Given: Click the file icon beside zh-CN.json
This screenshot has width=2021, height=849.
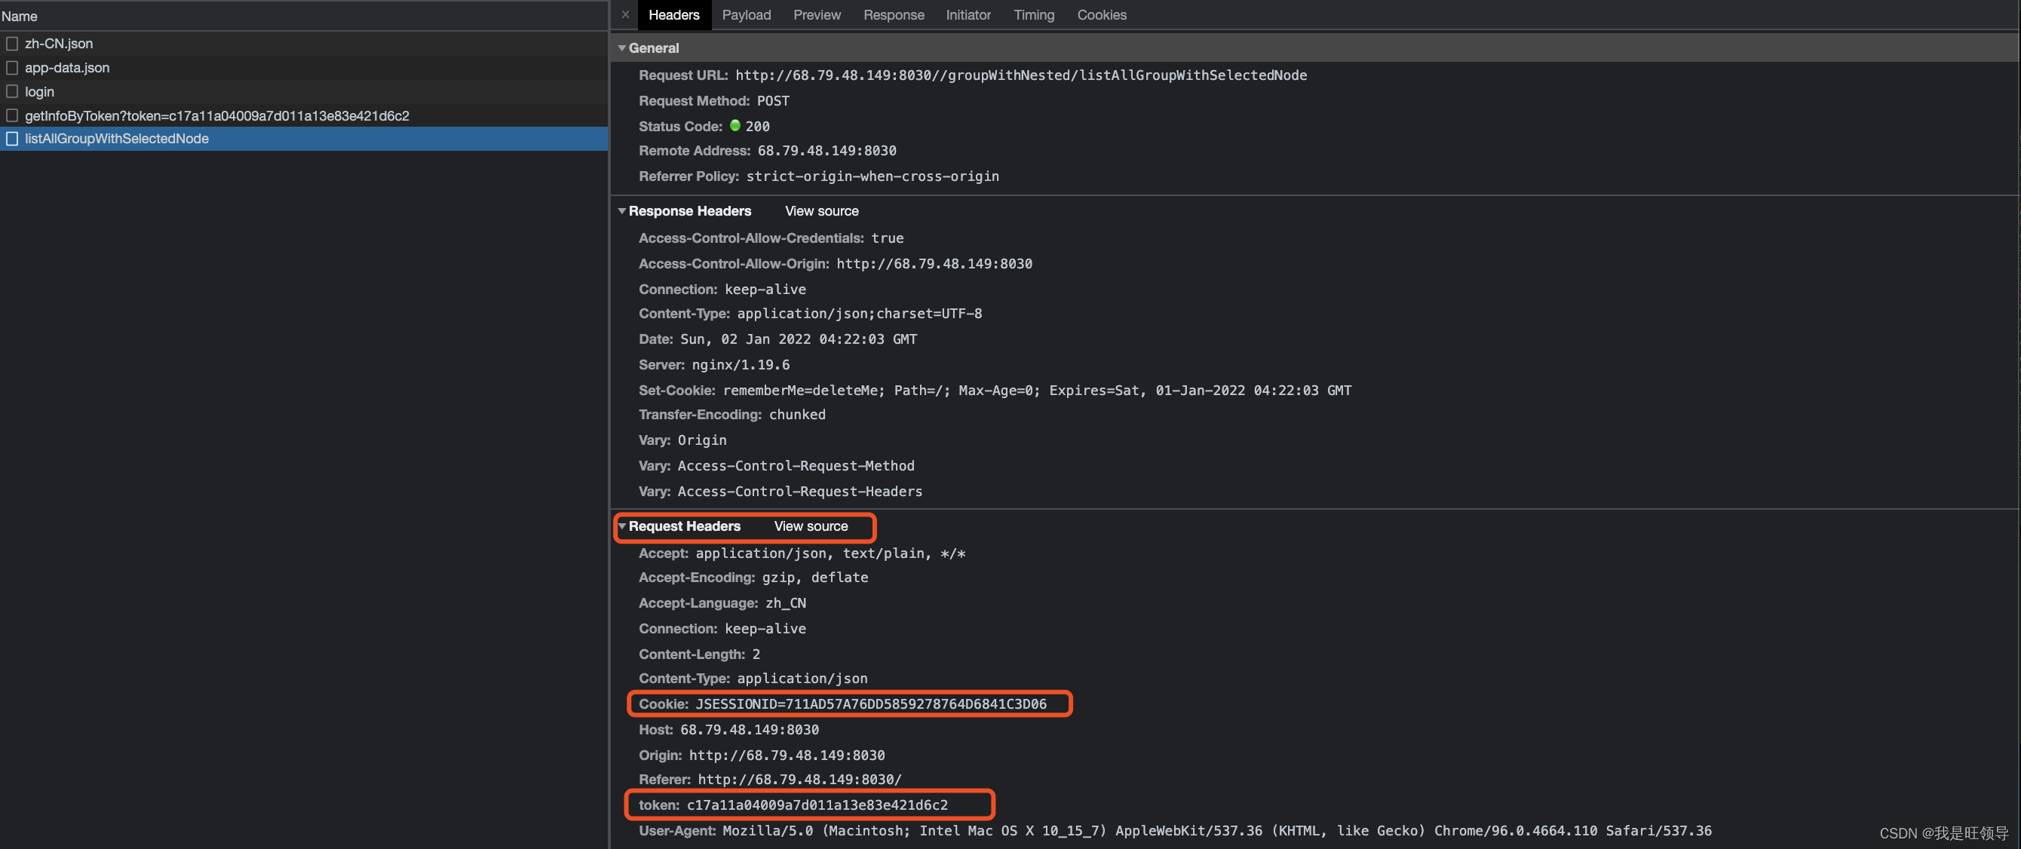Looking at the screenshot, I should pyautogui.click(x=12, y=44).
